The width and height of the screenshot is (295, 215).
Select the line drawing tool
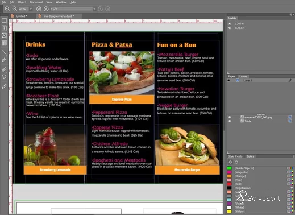click(4, 52)
